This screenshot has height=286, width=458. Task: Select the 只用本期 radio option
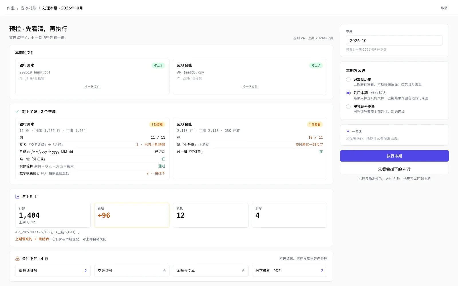[x=348, y=93]
